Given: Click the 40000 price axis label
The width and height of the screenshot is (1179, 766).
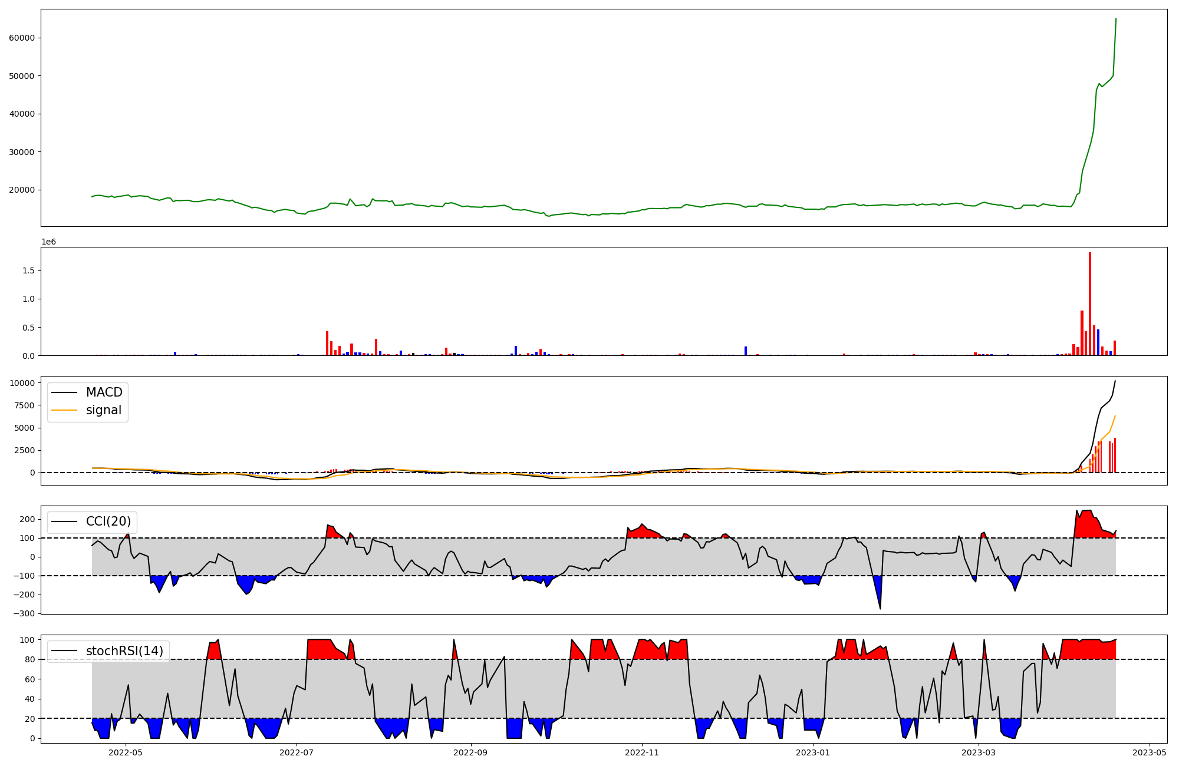Looking at the screenshot, I should [22, 114].
